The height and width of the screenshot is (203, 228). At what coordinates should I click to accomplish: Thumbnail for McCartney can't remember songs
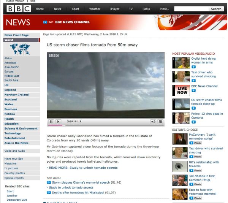pos(180,139)
